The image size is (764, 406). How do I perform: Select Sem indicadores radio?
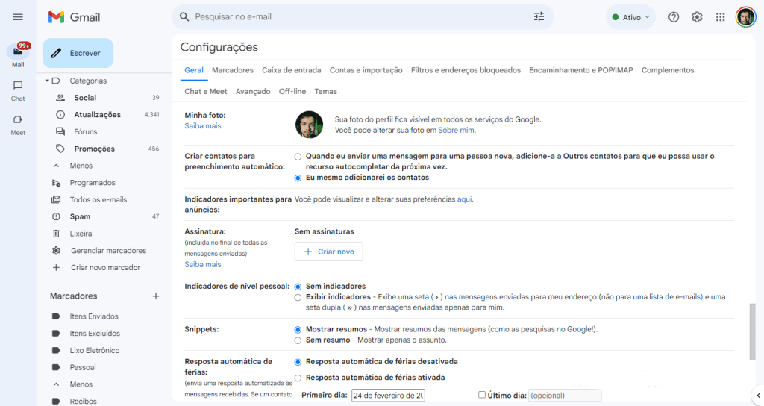point(298,287)
